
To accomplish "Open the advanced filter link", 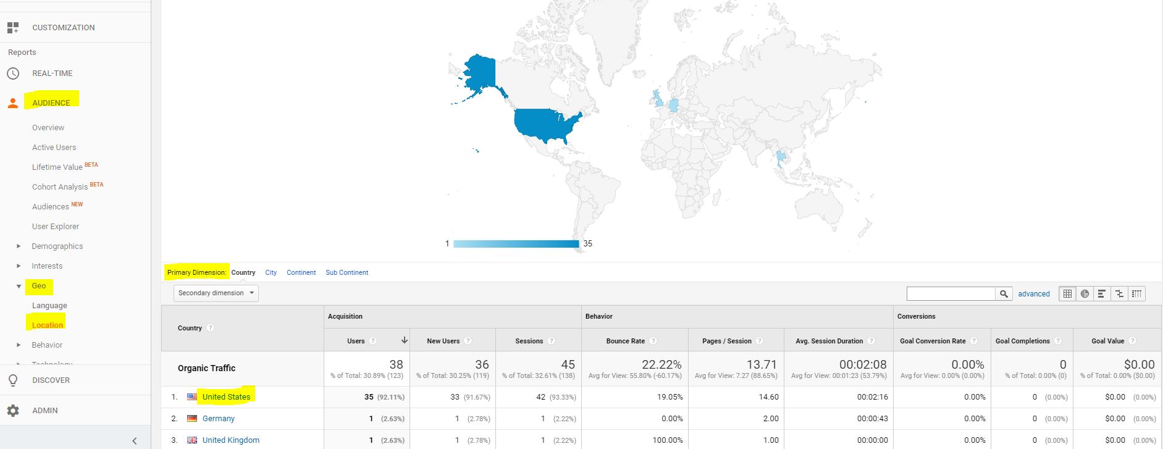I will pyautogui.click(x=1033, y=294).
